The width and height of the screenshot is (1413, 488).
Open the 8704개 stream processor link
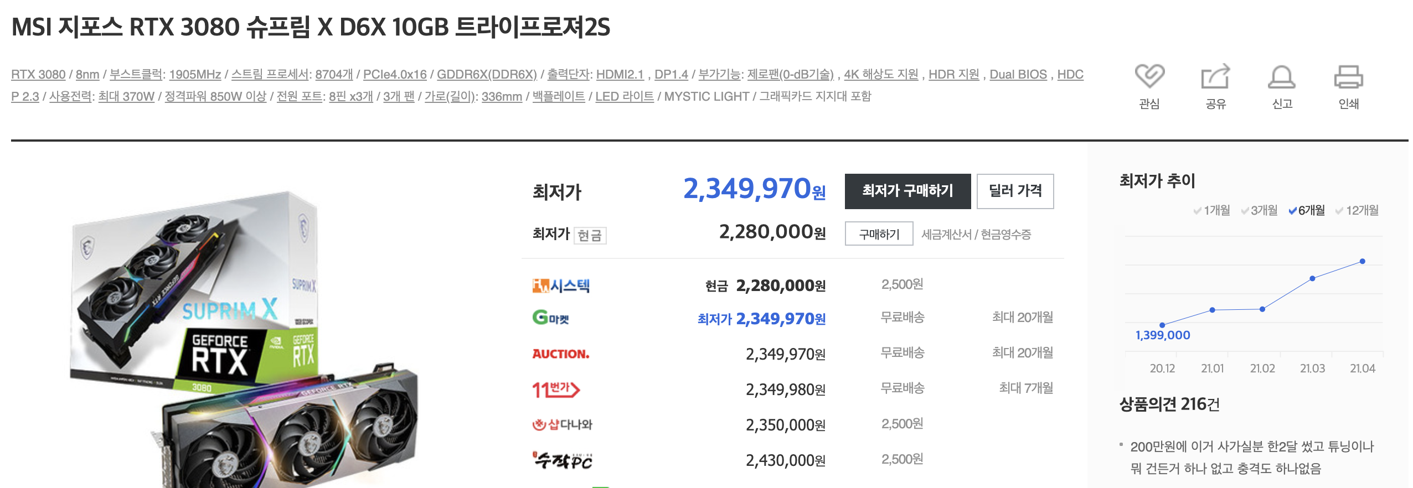[334, 75]
